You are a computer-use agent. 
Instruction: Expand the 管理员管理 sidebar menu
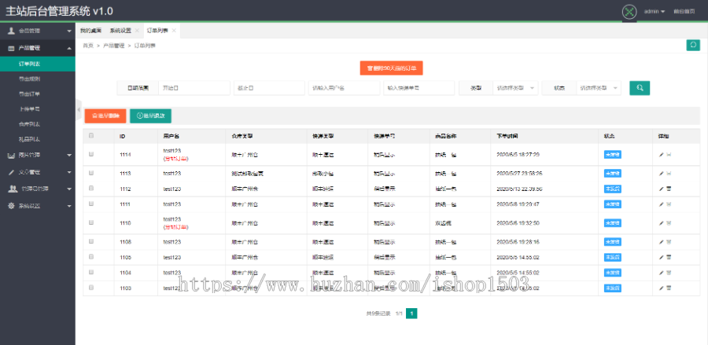(x=38, y=189)
